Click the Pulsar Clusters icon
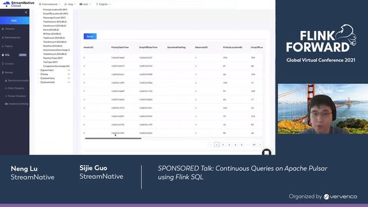368x207 pixels. (x=6, y=96)
